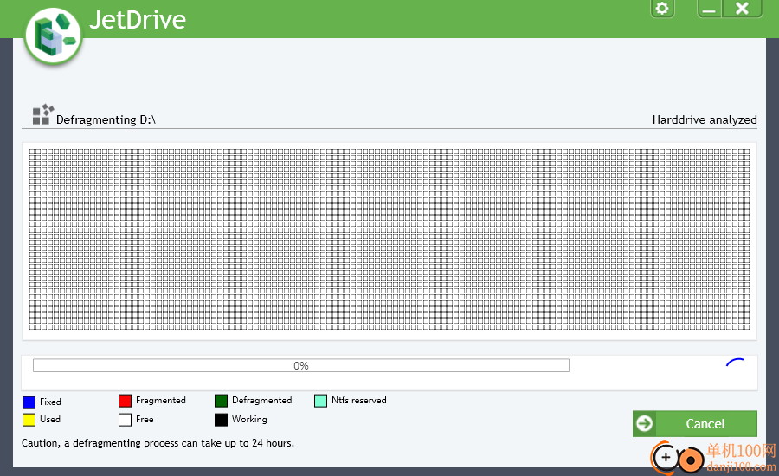Click the yellow Used color swatch
The image size is (779, 476).
[x=29, y=420]
